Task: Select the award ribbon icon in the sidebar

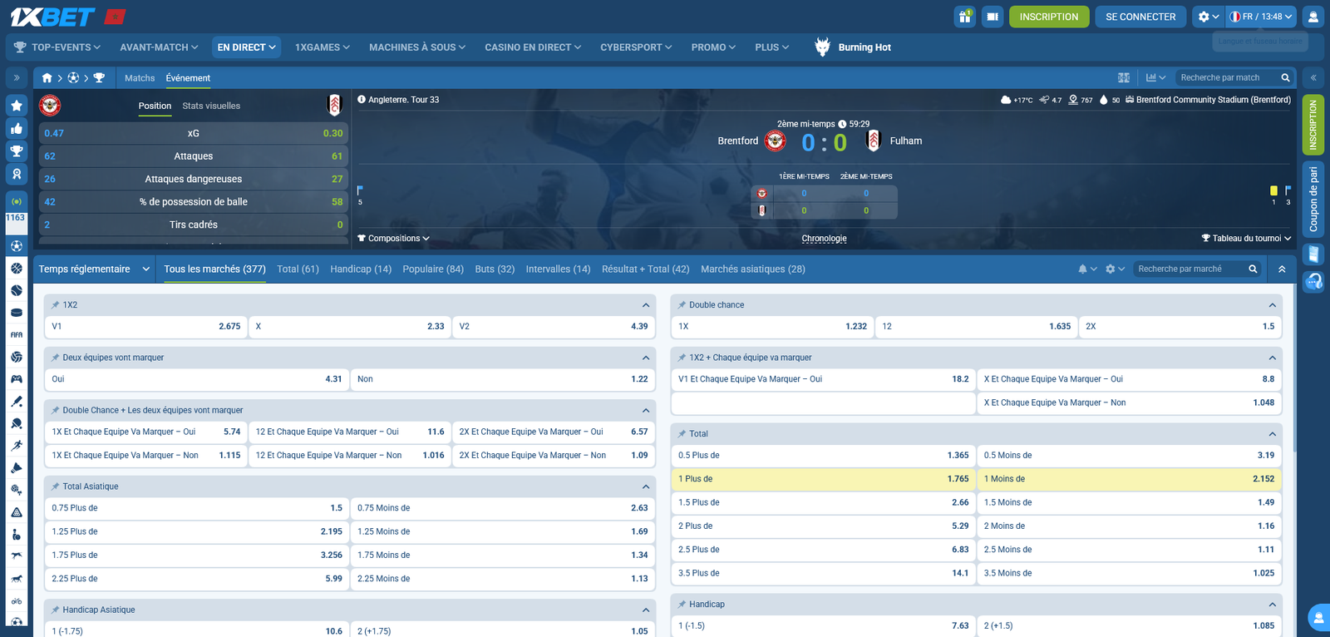Action: coord(17,174)
